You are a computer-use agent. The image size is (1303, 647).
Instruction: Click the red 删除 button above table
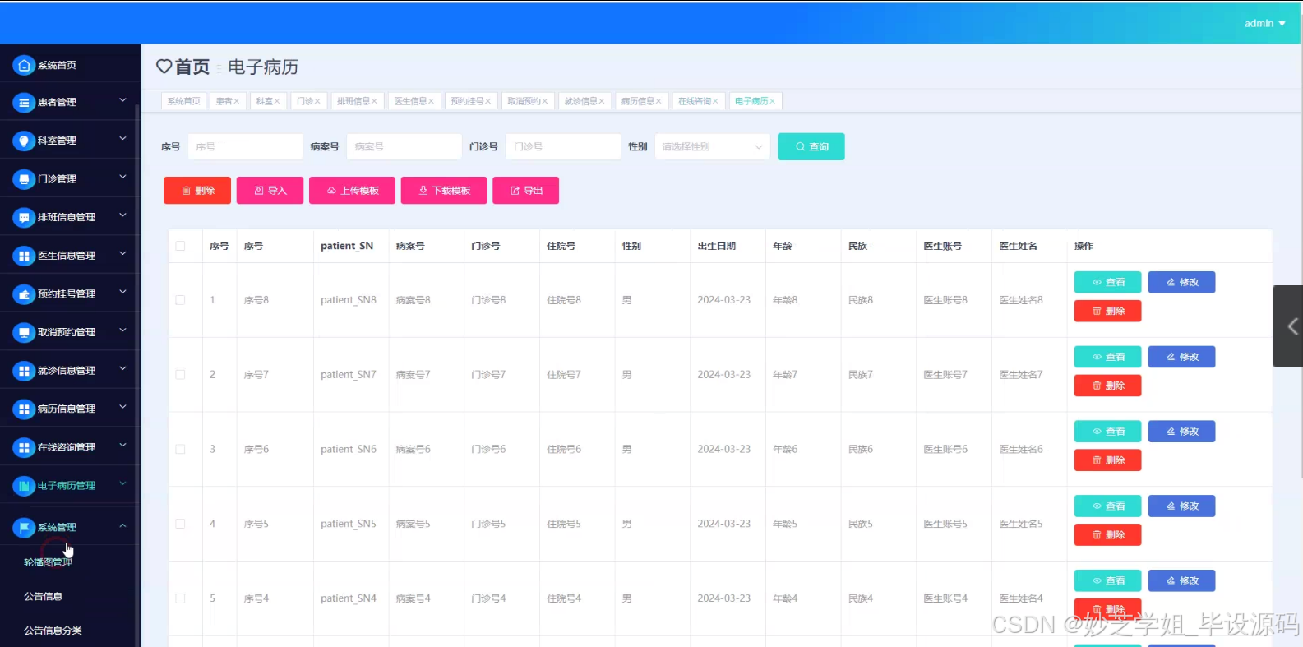(197, 190)
